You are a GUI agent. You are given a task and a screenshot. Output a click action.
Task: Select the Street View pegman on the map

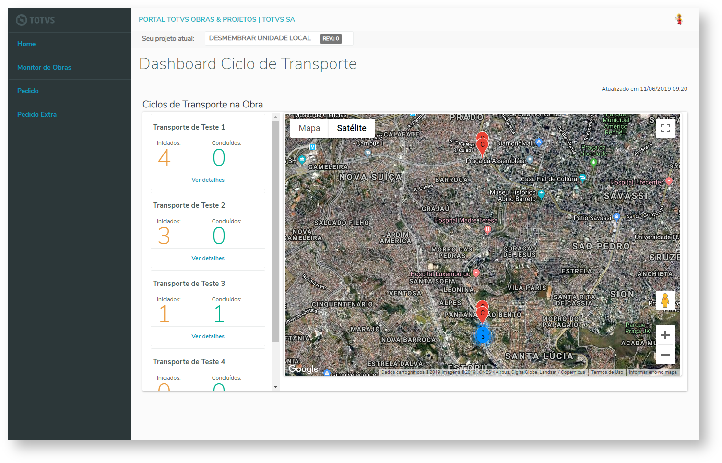(x=665, y=300)
